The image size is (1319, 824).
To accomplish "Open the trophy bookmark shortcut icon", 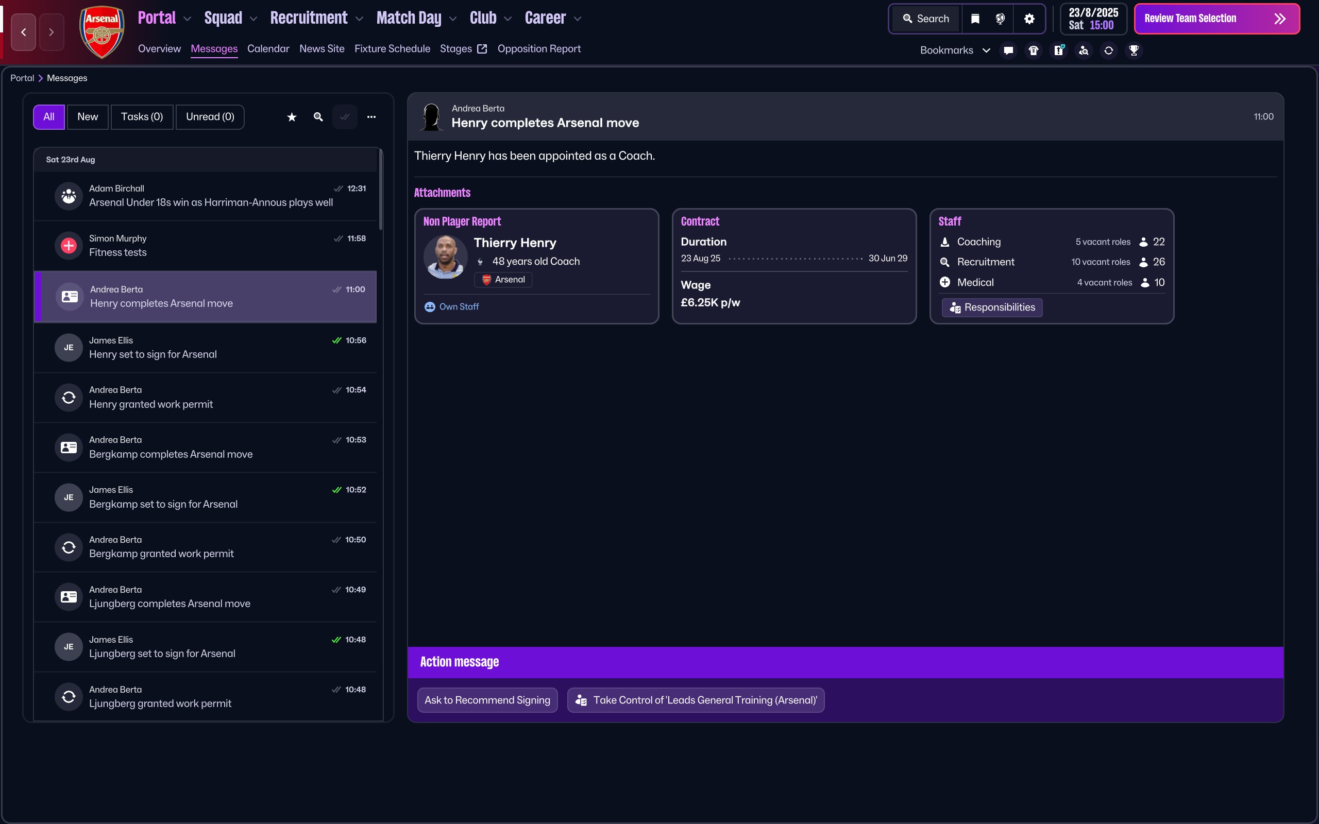I will click(x=1134, y=50).
